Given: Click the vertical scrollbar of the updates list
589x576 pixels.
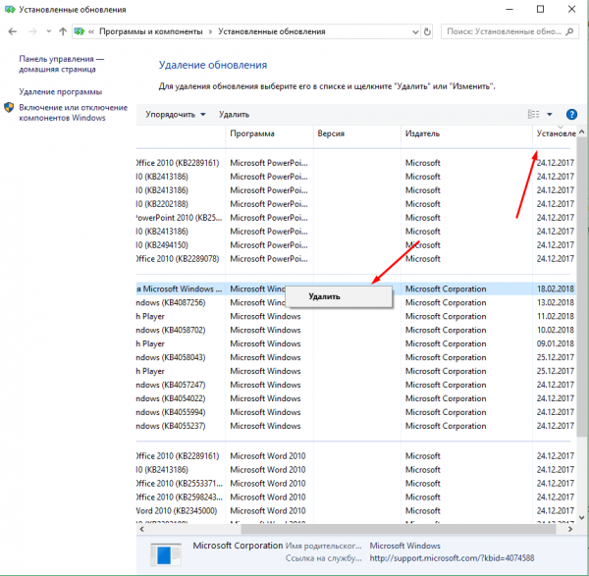Looking at the screenshot, I should 582,294.
